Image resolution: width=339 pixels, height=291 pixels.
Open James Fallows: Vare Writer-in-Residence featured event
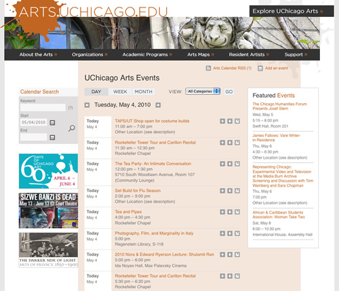[277, 138]
